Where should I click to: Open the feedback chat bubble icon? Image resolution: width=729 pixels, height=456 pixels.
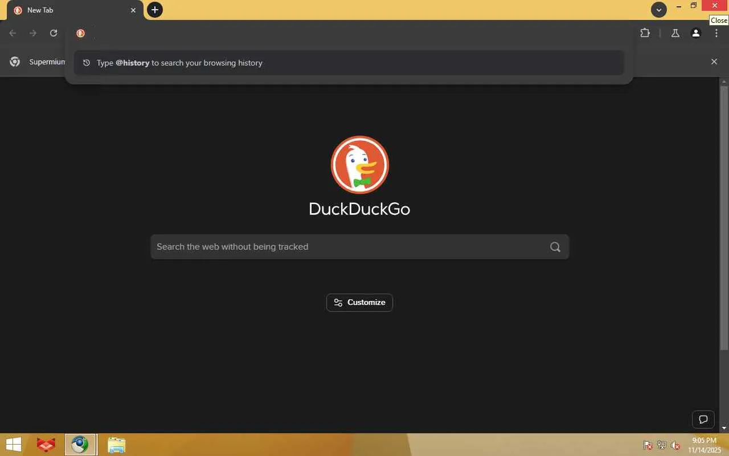pos(703,420)
